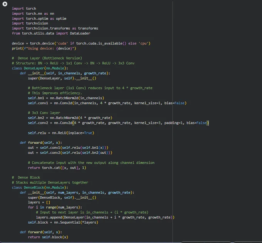Click the 'self.bn1 = nn.BatchNorm2d(in_channels)' line
This screenshot has height=243, width=262.
[x=66, y=98]
